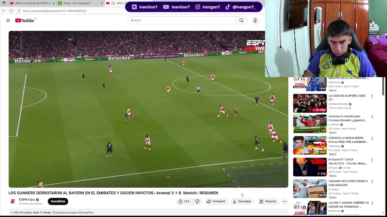
Task: Open options for CONSIGO LA NUEVA BIZON video
Action: 372,139
